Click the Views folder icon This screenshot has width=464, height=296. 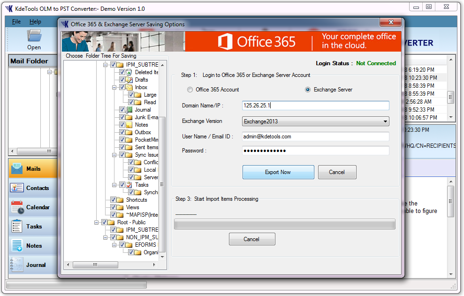pos(120,207)
